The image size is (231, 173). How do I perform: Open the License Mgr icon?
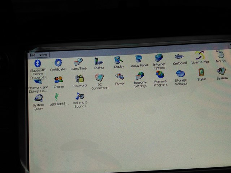(x=200, y=55)
